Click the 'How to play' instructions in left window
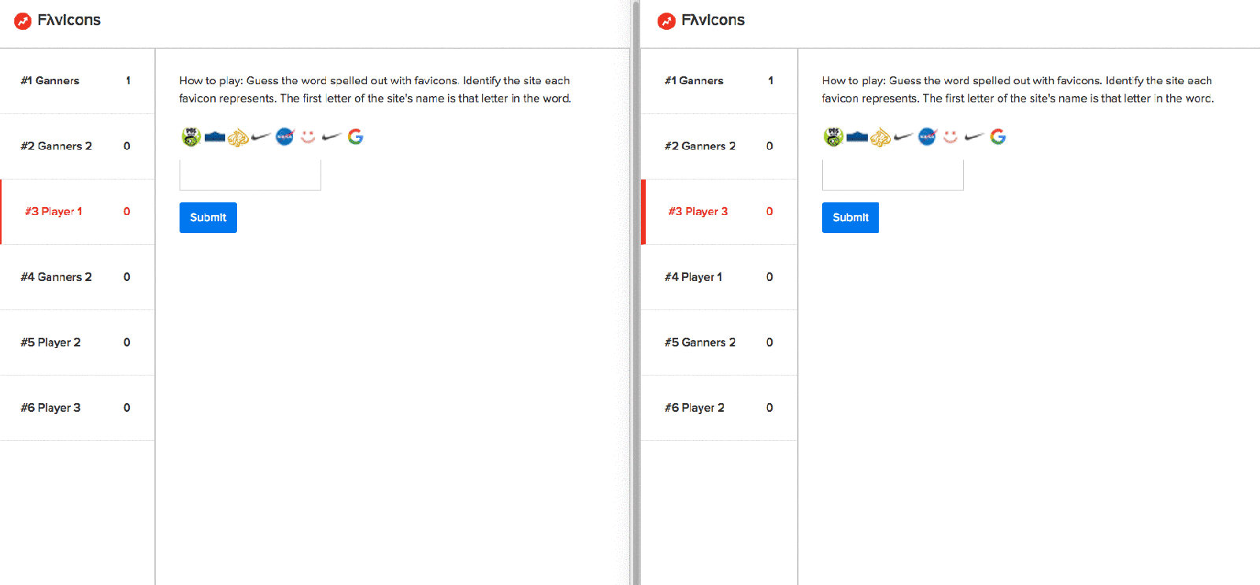 (x=375, y=90)
